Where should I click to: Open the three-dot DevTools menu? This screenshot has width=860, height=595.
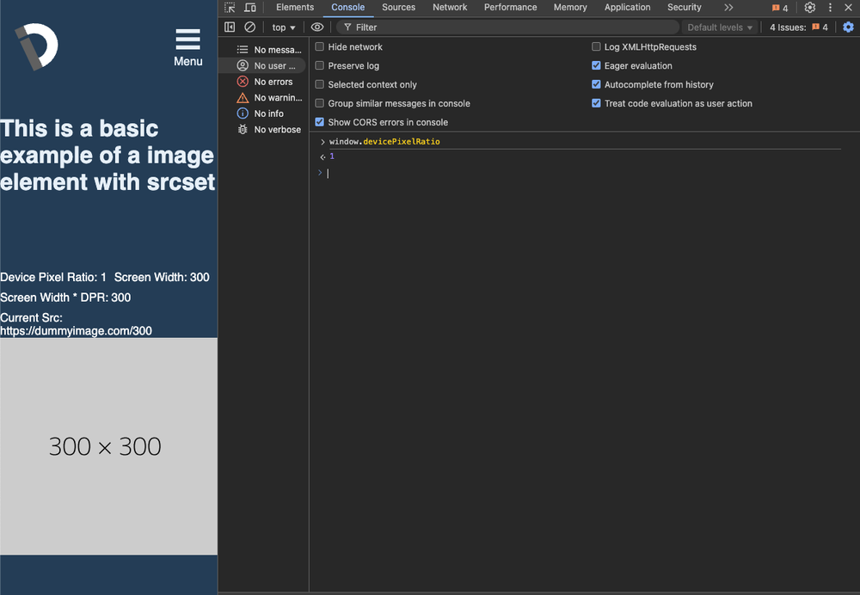click(829, 7)
